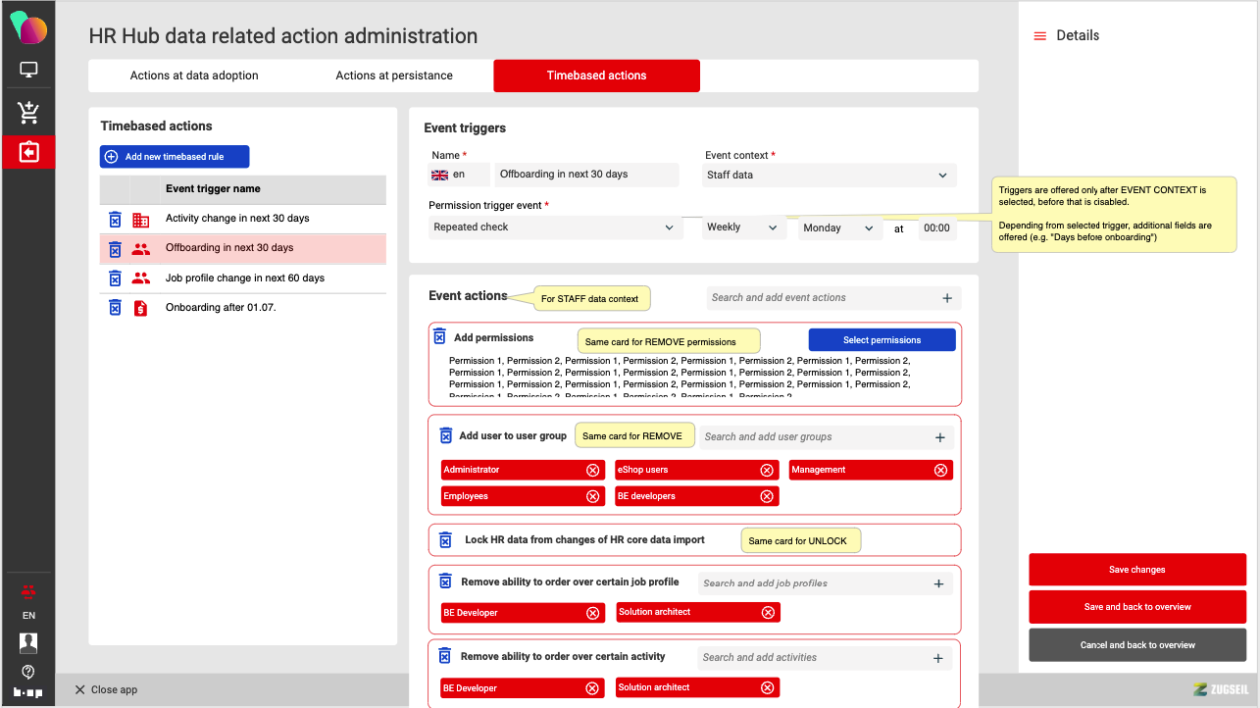Open the add-to-cart icon in sidebar
Viewport: 1260px width, 708px height.
[28, 113]
